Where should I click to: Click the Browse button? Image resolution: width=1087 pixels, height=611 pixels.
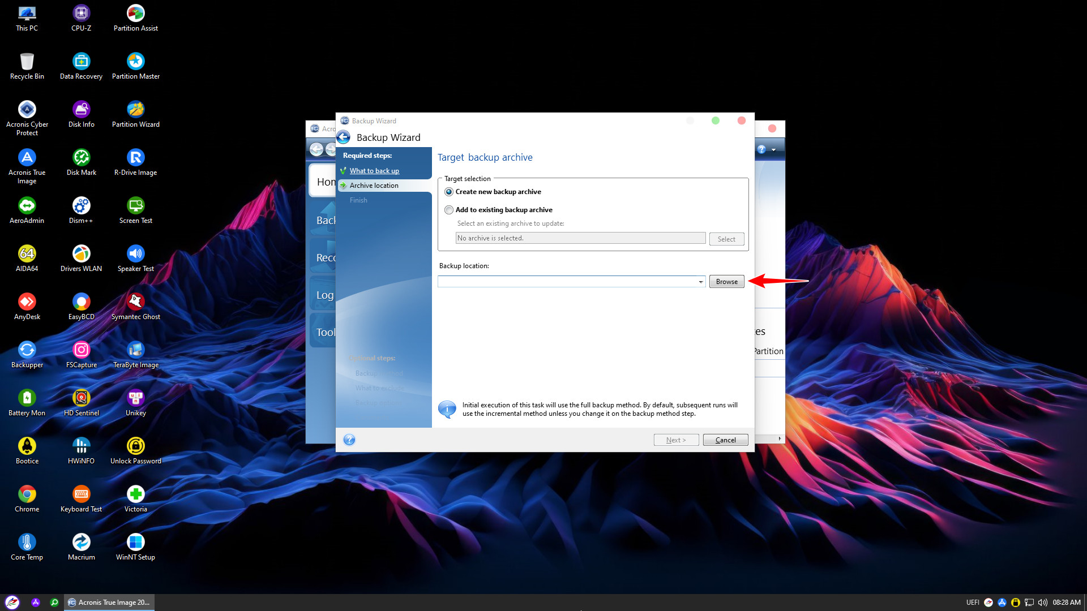[x=726, y=282]
